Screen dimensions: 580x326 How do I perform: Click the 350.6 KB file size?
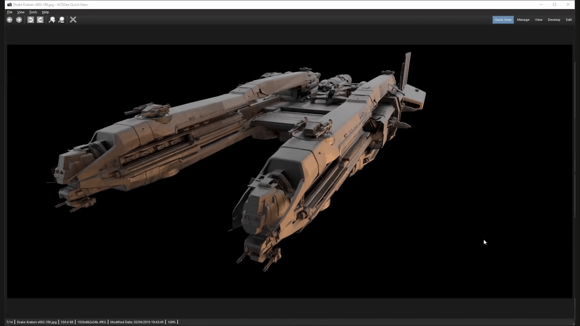67,322
